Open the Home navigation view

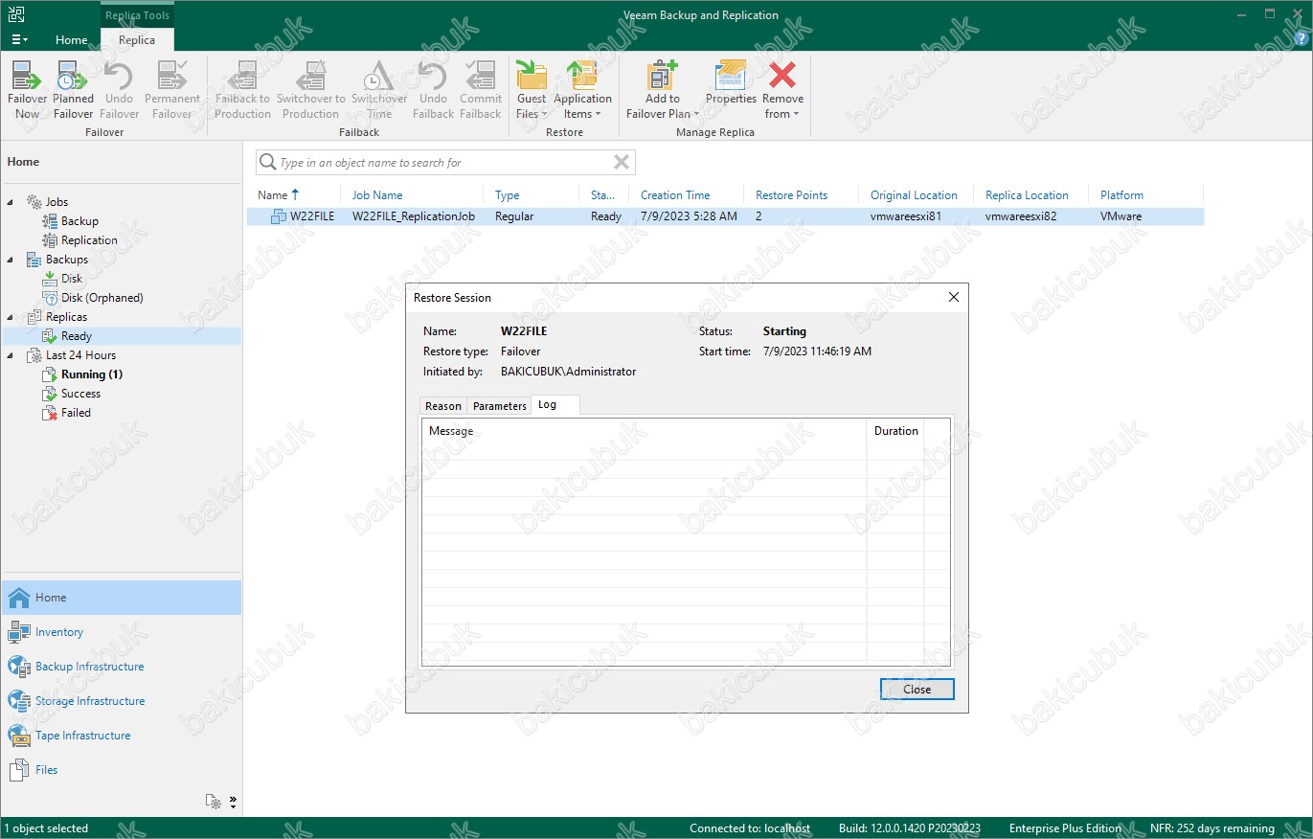pyautogui.click(x=121, y=598)
